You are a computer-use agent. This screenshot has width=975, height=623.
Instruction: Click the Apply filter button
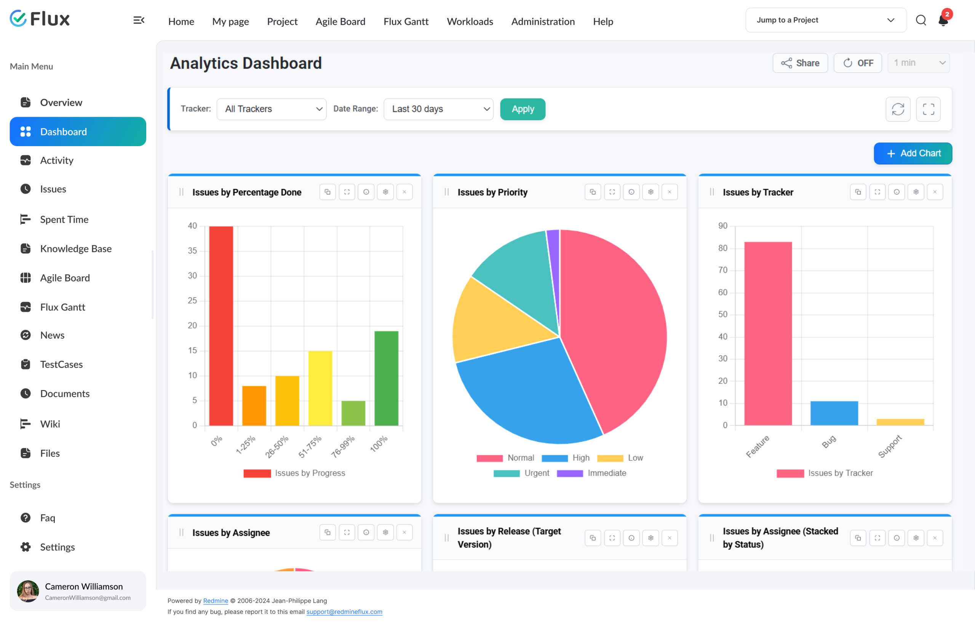[523, 109]
